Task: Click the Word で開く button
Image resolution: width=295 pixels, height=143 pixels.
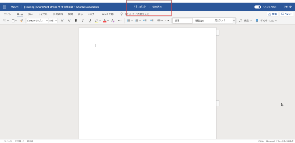Action: point(108,14)
